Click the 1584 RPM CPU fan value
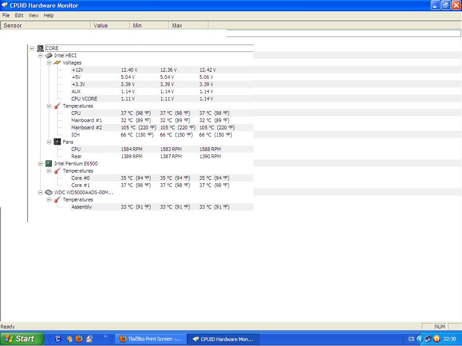Screen dimensions: 462x346 tap(132, 149)
